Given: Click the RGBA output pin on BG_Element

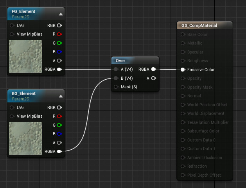Looking at the screenshot, I should click(x=59, y=151).
